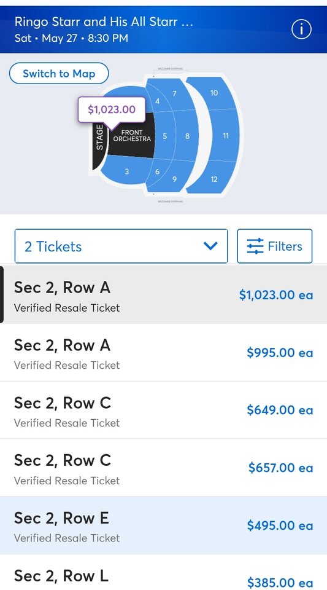Image resolution: width=327 pixels, height=590 pixels.
Task: Tap the $1,023.00 price tooltip on map
Action: coord(112,109)
